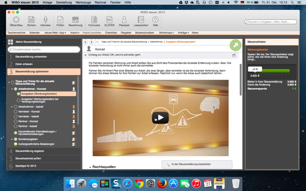The image size is (306, 191).
Task: Click the Steuerschieber +0 € slider handle
Action: pyautogui.click(x=255, y=69)
